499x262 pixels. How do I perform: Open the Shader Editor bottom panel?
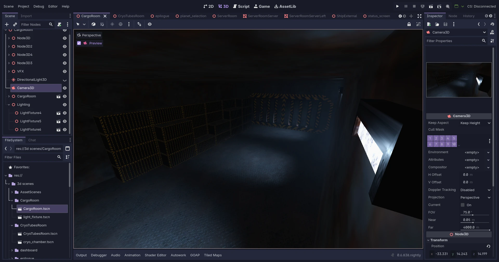tap(155, 255)
